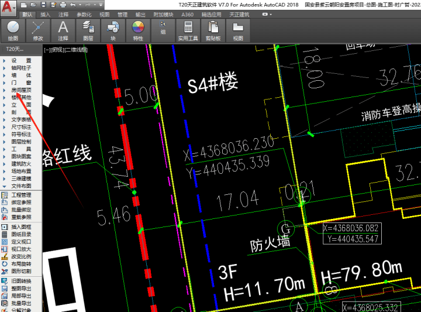Switch to the 插入 ribbon tab
The width and height of the screenshot is (421, 312).
45,15
